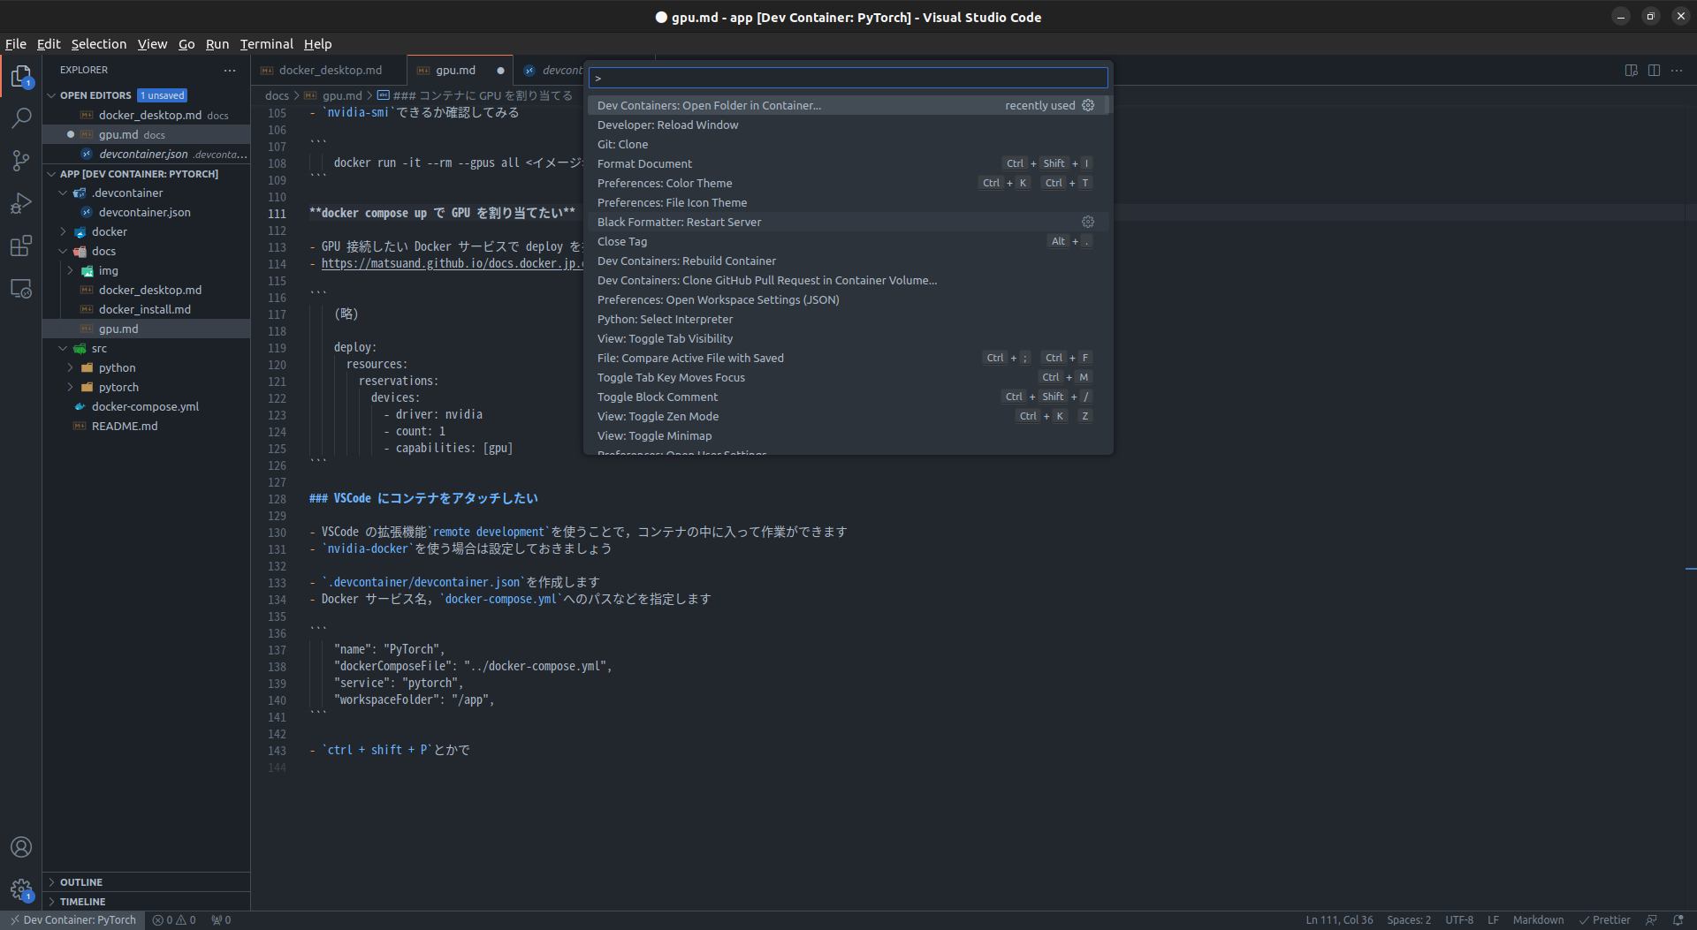Switch to the docker_desktop.md tab
The image size is (1697, 930).
click(x=329, y=70)
